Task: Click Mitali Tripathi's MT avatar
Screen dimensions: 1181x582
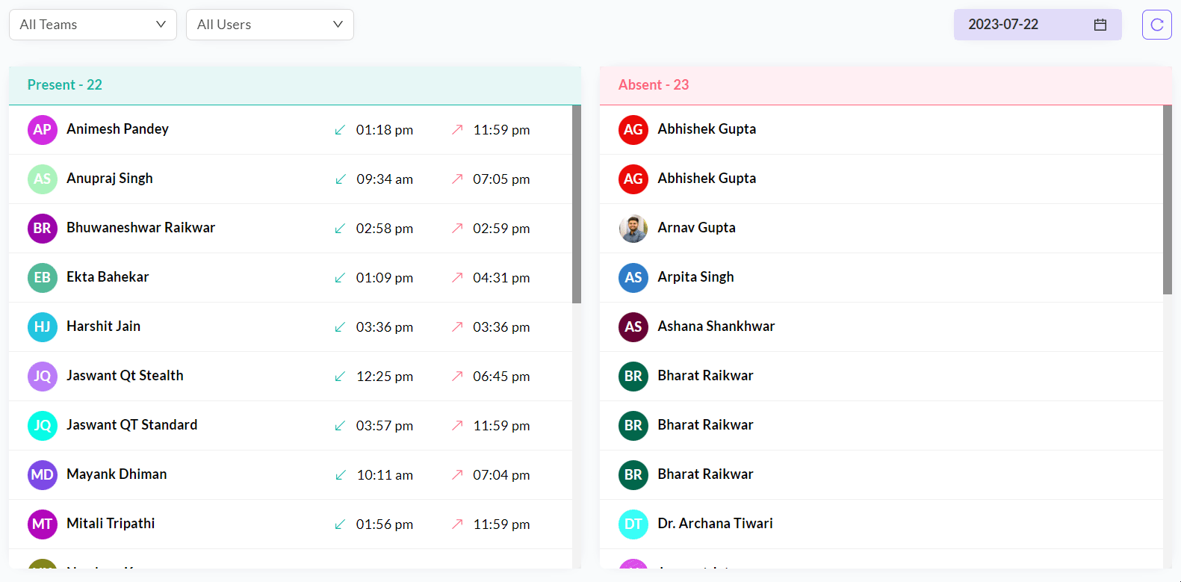Action: (x=43, y=524)
